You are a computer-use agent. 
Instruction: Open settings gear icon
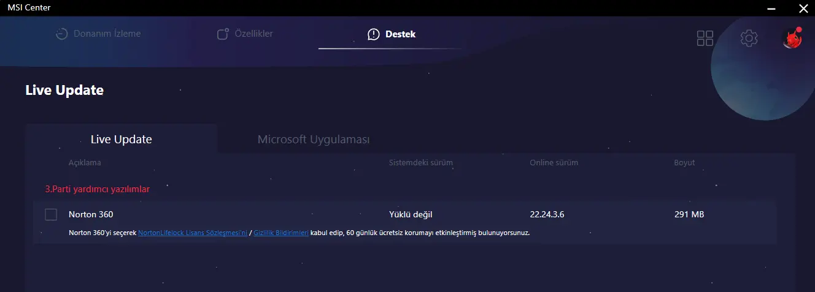tap(749, 38)
